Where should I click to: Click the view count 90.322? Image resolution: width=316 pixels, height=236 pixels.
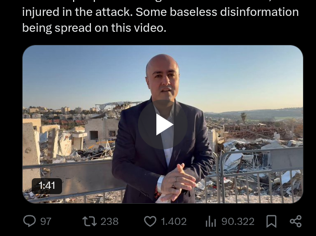238,222
